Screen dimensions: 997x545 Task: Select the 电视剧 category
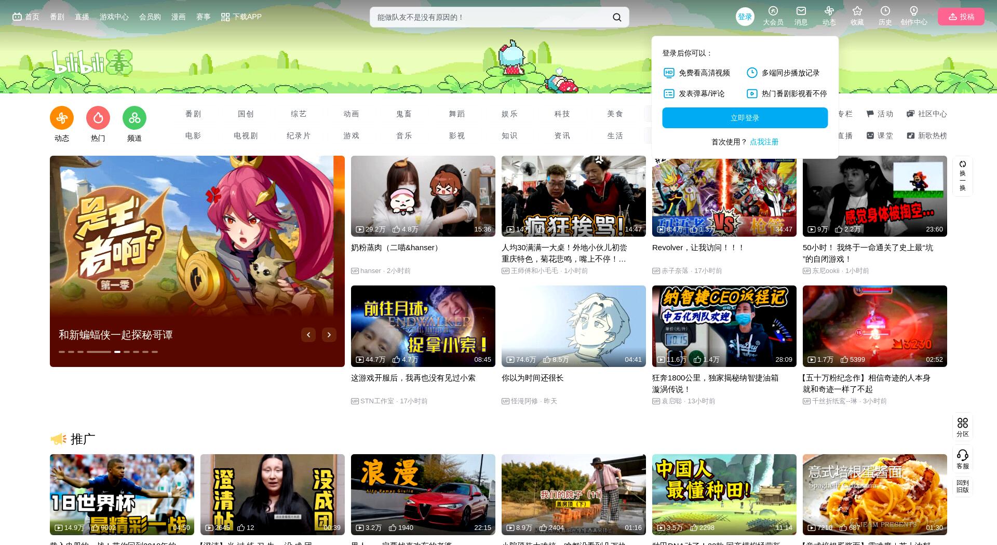coord(246,135)
